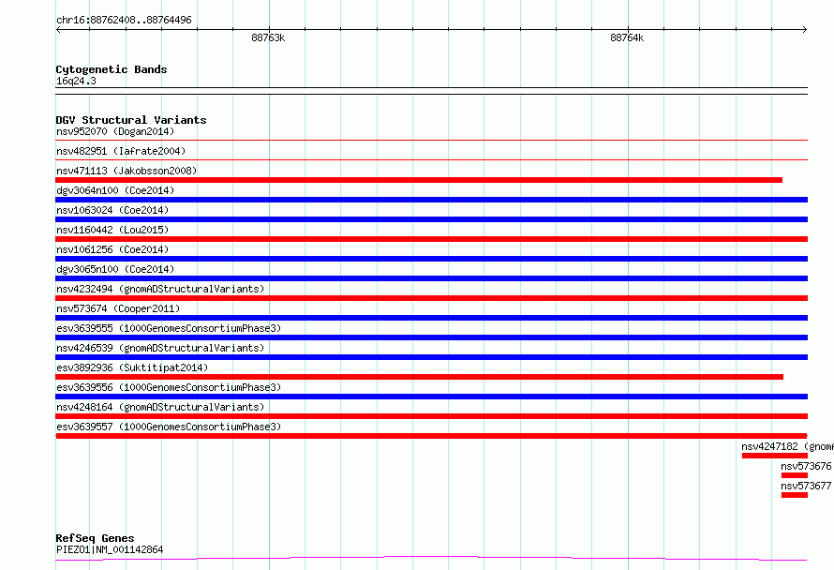Viewport: 834px width, 570px height.
Task: Select the nsv482951 thin red line
Action: pyautogui.click(x=431, y=160)
